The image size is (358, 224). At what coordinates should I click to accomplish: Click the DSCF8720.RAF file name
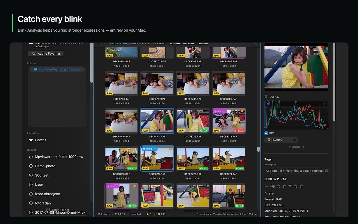[x=193, y=174]
